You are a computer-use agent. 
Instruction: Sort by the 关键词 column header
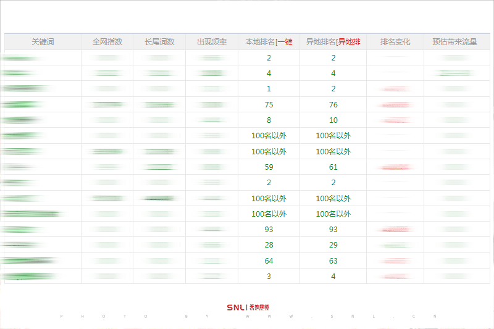tap(43, 42)
